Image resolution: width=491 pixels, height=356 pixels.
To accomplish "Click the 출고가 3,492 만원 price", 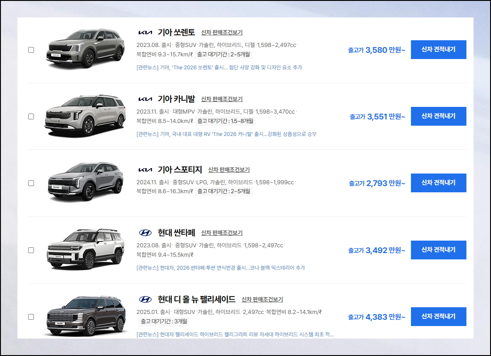I will coord(377,250).
